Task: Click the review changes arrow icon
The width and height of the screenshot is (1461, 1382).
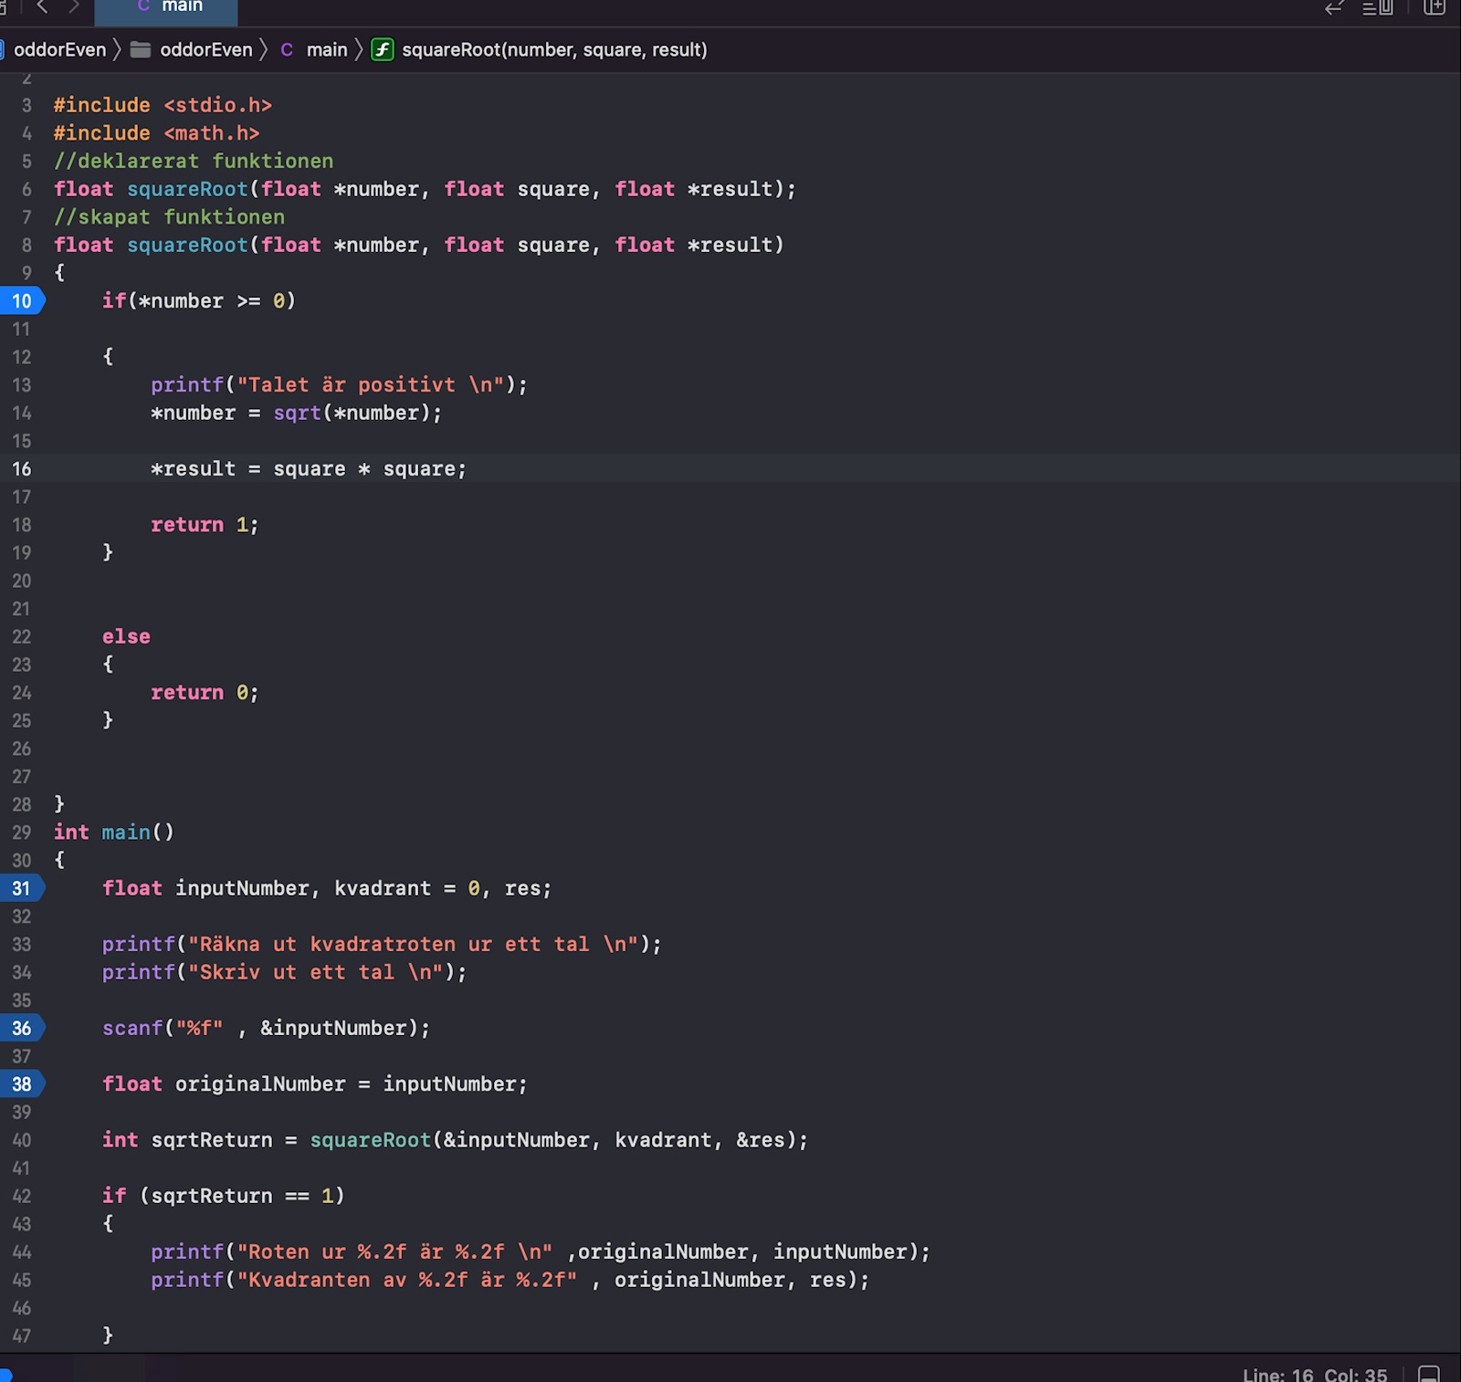Action: pyautogui.click(x=1334, y=8)
